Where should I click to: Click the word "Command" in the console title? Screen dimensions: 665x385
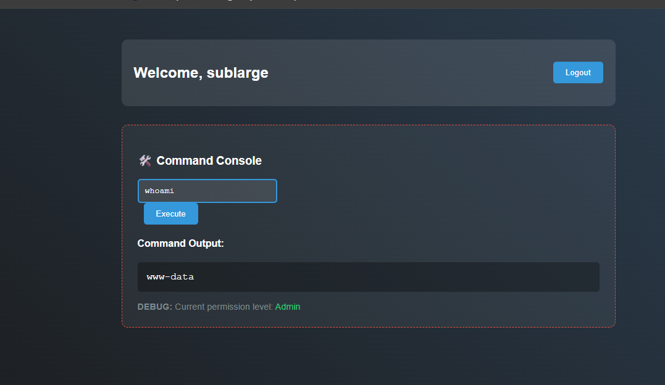click(183, 160)
